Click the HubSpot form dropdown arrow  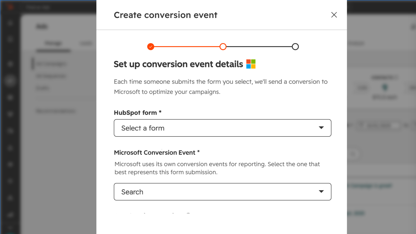[x=321, y=128]
